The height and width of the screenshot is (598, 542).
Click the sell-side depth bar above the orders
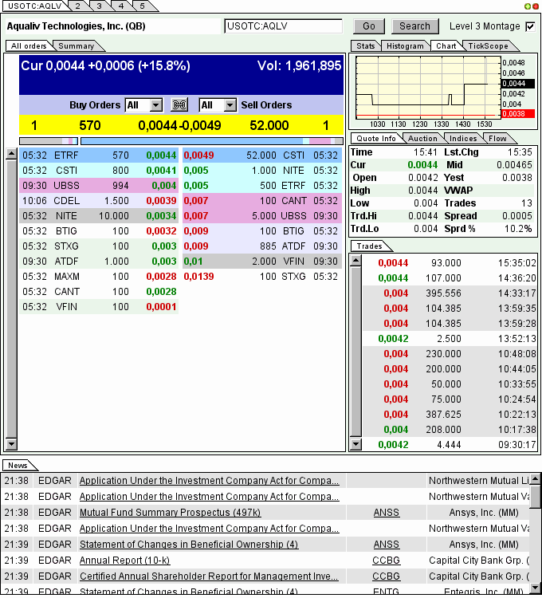tap(212, 141)
